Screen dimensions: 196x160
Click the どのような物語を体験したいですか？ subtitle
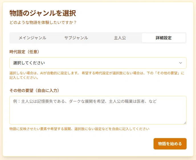tap(43, 22)
